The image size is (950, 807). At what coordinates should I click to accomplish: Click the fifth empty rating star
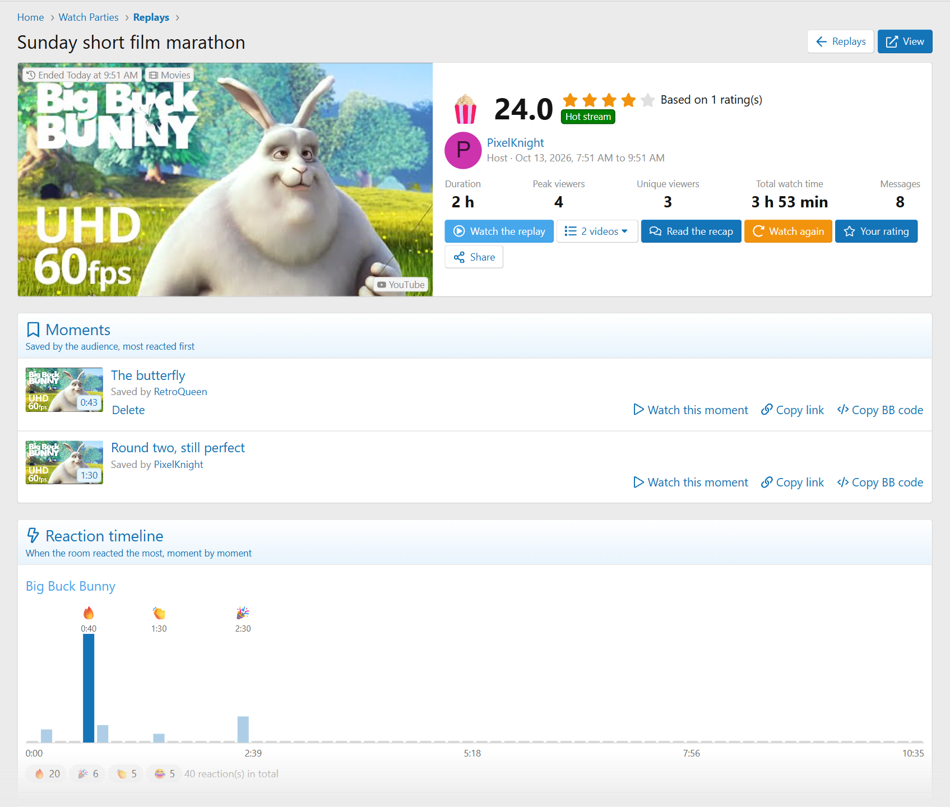648,100
